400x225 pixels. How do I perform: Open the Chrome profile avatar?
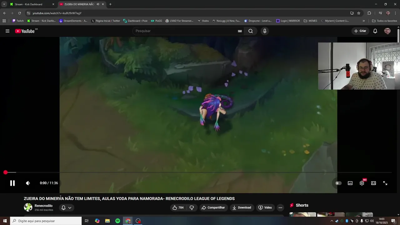pos(388,13)
